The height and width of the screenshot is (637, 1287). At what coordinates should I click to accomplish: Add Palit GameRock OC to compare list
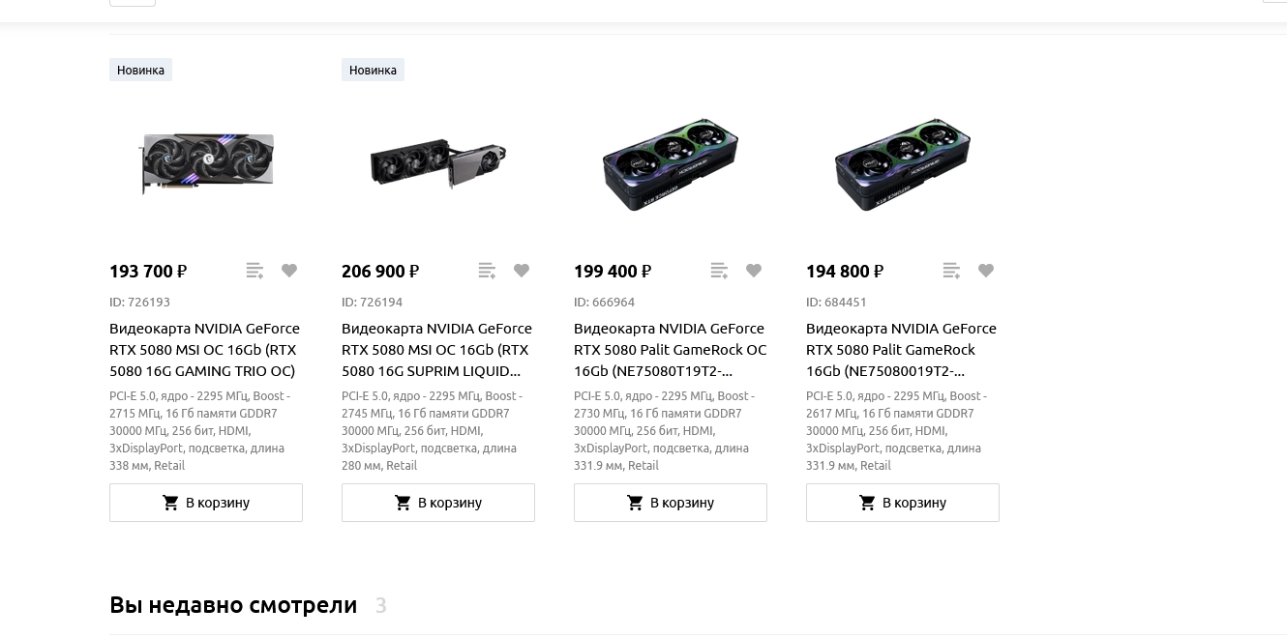[719, 271]
